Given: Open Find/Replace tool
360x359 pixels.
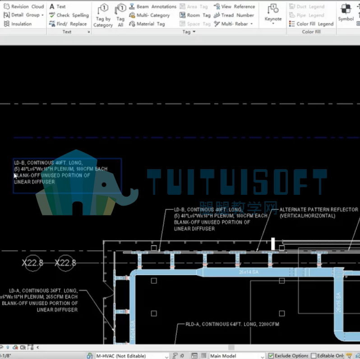Looking at the screenshot, I should click(x=68, y=24).
